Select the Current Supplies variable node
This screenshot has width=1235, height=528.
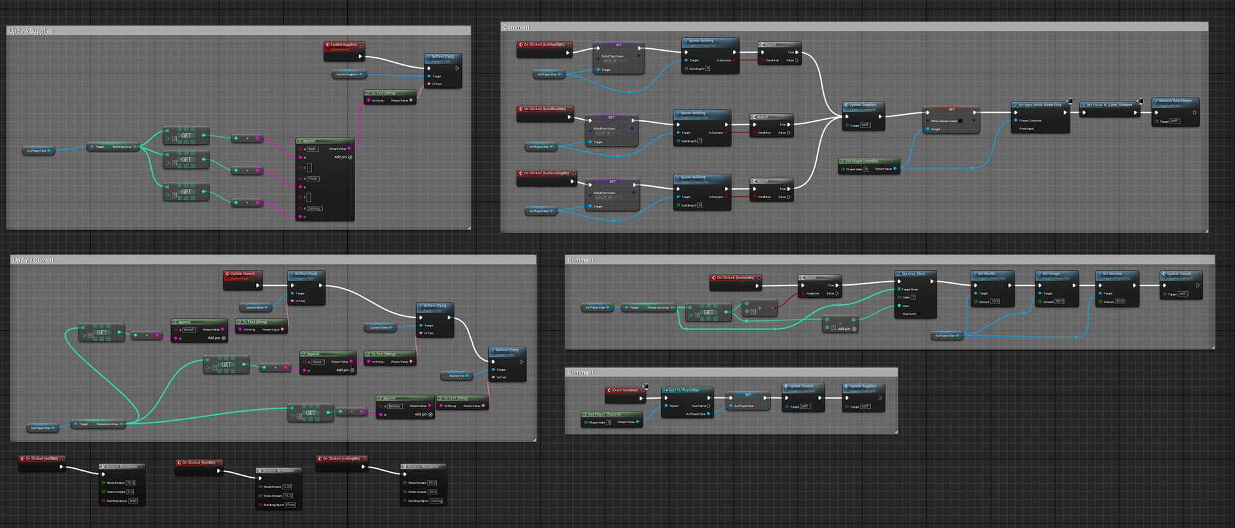349,75
